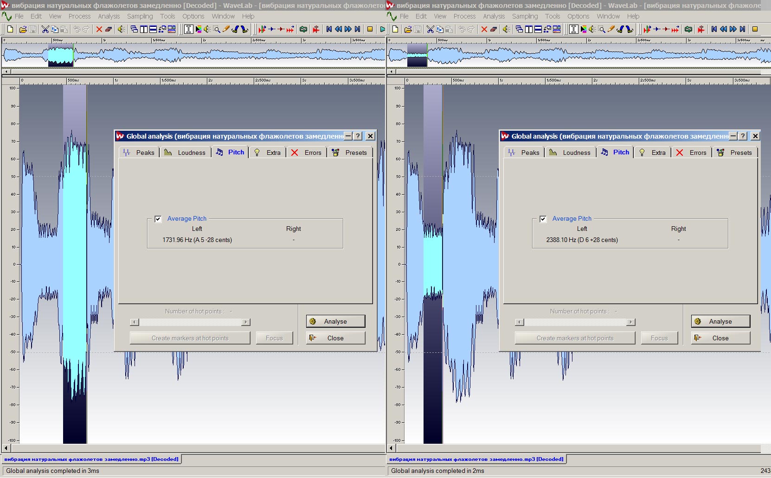The width and height of the screenshot is (771, 478).
Task: Click the red X Delete icon in right WaveLab window
Action: (484, 29)
